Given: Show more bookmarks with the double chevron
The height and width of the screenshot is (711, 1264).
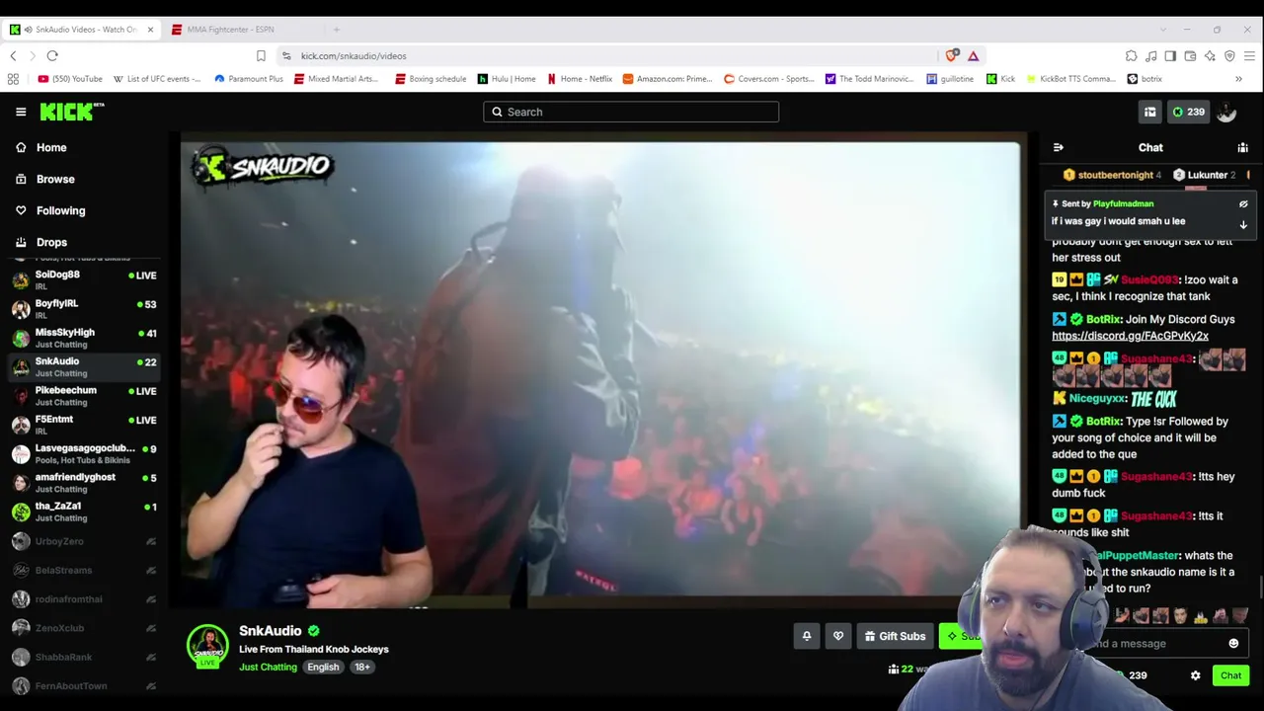Looking at the screenshot, I should 1238,79.
